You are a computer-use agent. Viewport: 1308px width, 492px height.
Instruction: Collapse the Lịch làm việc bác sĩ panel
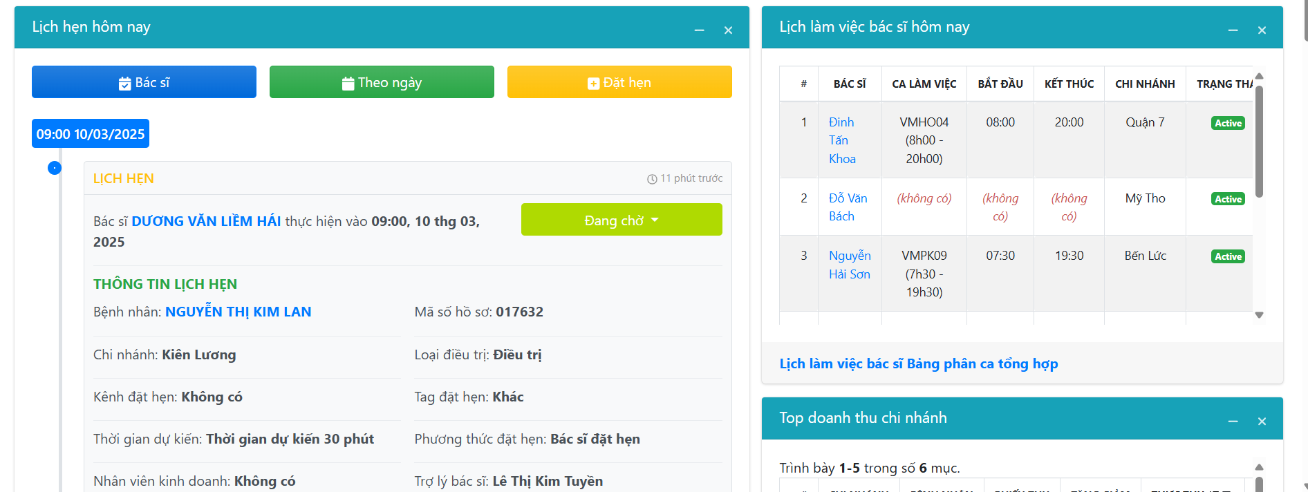[1233, 30]
